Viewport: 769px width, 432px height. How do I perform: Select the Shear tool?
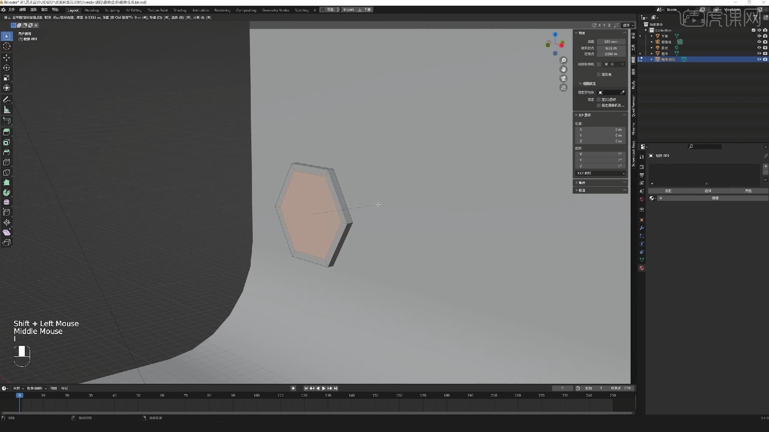point(7,232)
